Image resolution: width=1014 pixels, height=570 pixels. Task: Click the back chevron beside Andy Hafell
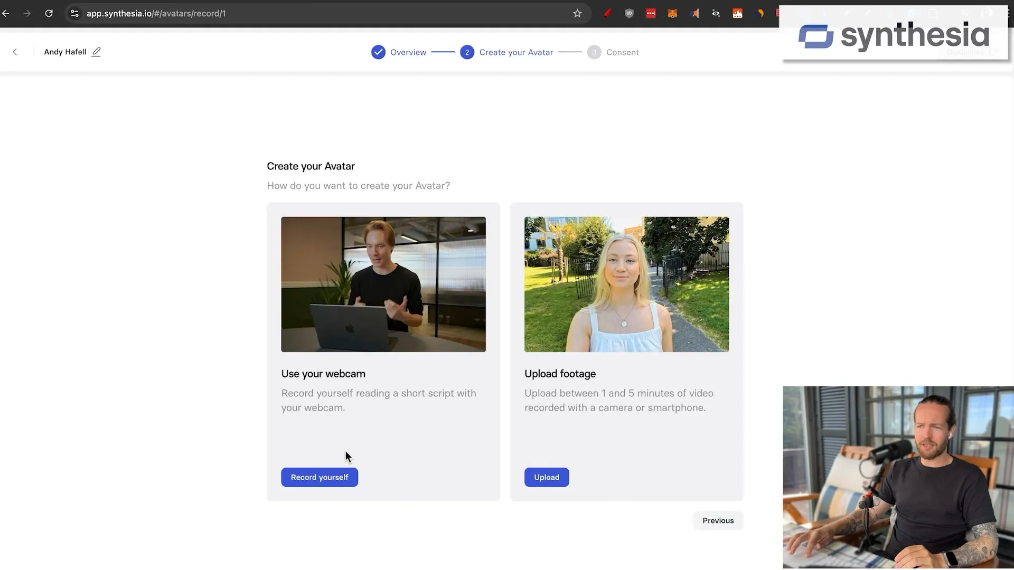pos(15,52)
